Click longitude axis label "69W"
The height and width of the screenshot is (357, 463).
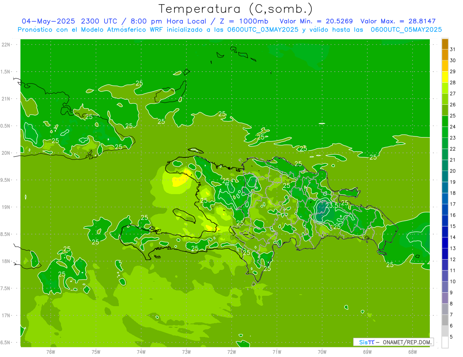point(367,352)
